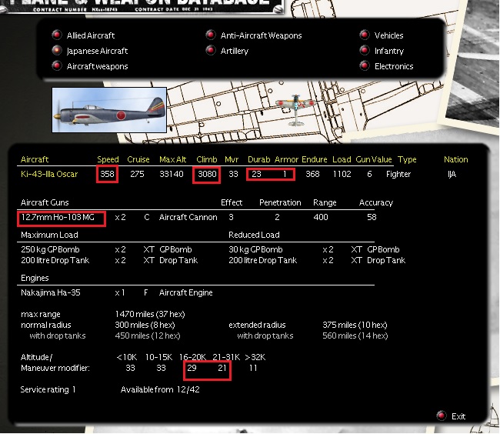Click the max altitude value 33140
Image resolution: width=500 pixels, height=434 pixels.
(172, 174)
